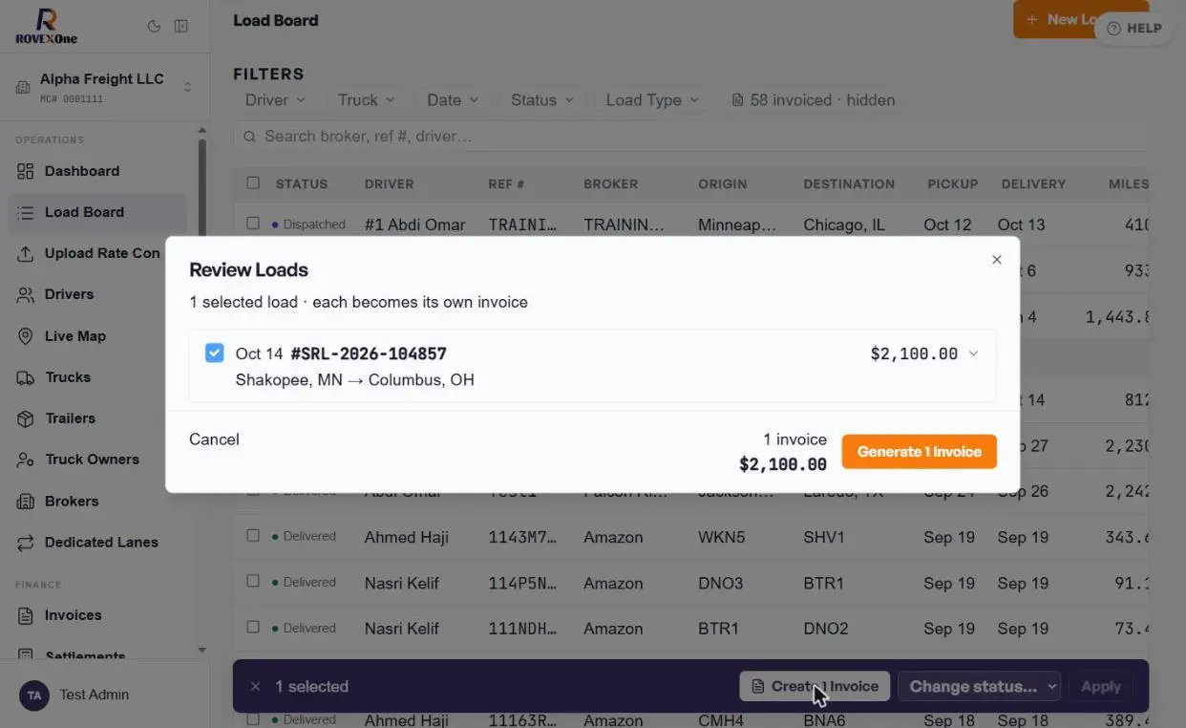Image resolution: width=1186 pixels, height=728 pixels.
Task: Uncheck load #SRL-2026-104857 checkbox
Action: 215,353
